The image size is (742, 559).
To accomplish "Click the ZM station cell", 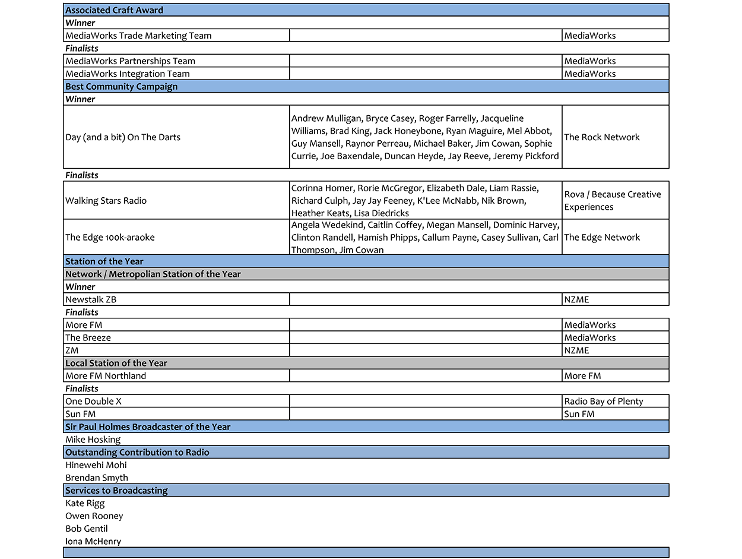I will (x=176, y=350).
